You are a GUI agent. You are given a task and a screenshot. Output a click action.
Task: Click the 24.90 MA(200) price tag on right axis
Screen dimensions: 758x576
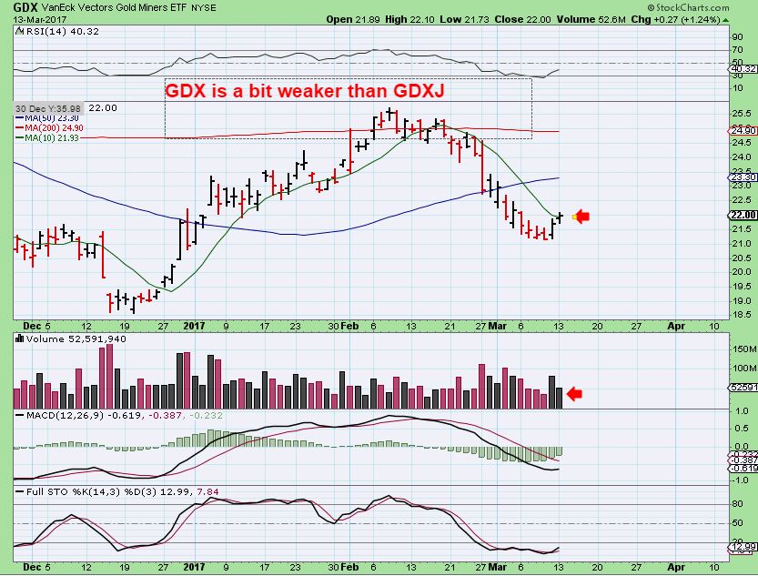(743, 131)
